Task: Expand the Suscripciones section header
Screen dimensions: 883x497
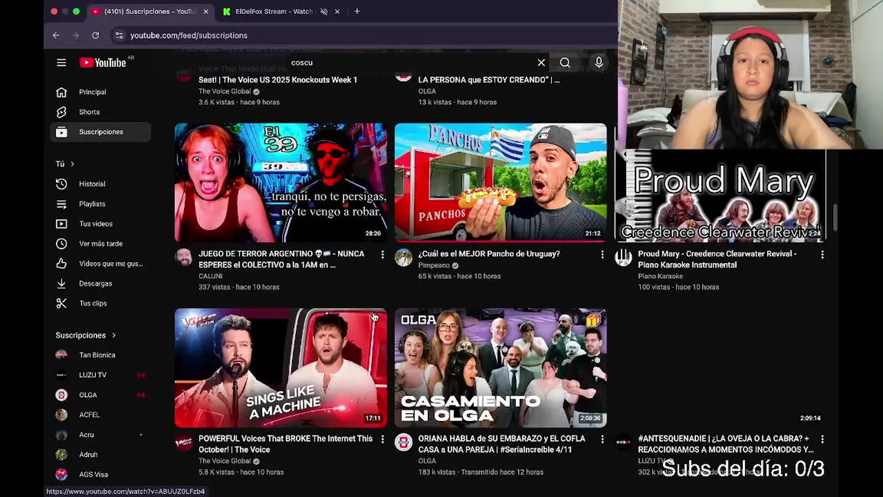Action: click(x=86, y=335)
